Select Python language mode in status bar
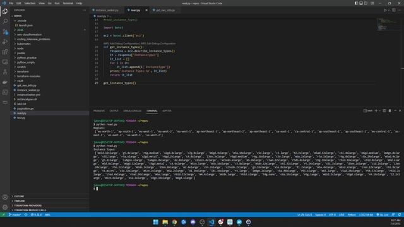 click(x=352, y=214)
